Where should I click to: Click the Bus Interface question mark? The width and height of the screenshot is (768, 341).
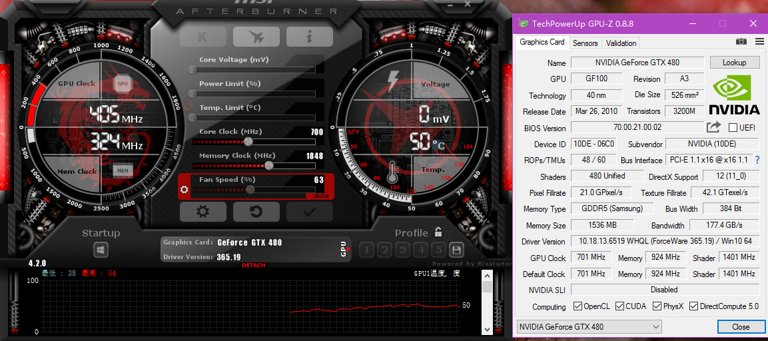click(757, 160)
